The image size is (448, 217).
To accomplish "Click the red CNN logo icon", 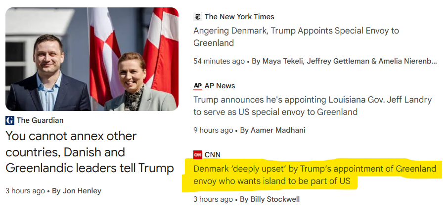I will coord(198,155).
